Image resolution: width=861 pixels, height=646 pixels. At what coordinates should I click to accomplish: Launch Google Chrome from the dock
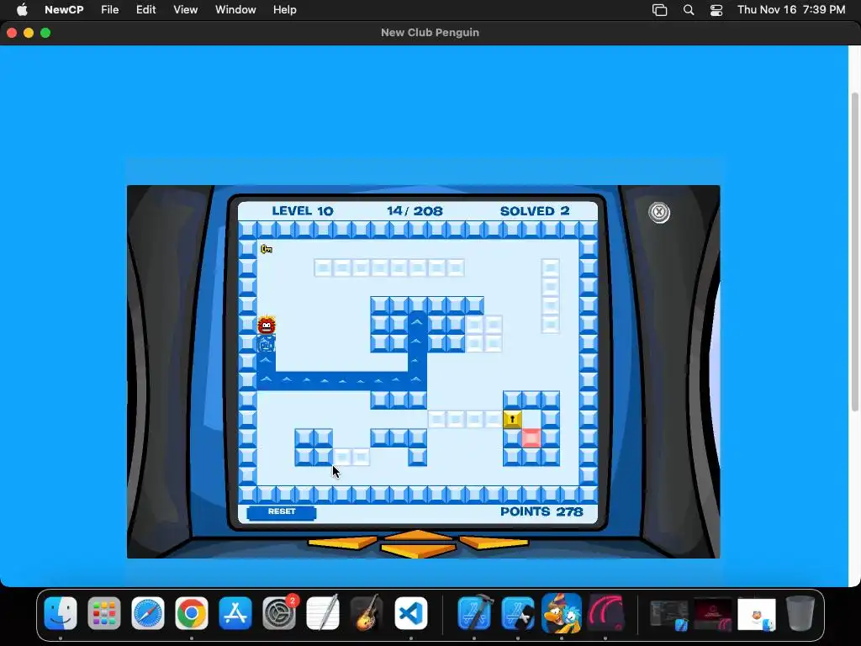[x=192, y=613]
